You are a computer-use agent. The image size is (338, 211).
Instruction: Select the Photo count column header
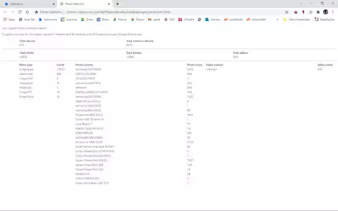(x=195, y=65)
